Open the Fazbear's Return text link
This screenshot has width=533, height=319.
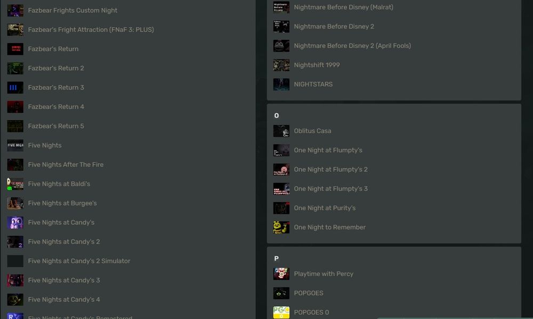[x=53, y=49]
